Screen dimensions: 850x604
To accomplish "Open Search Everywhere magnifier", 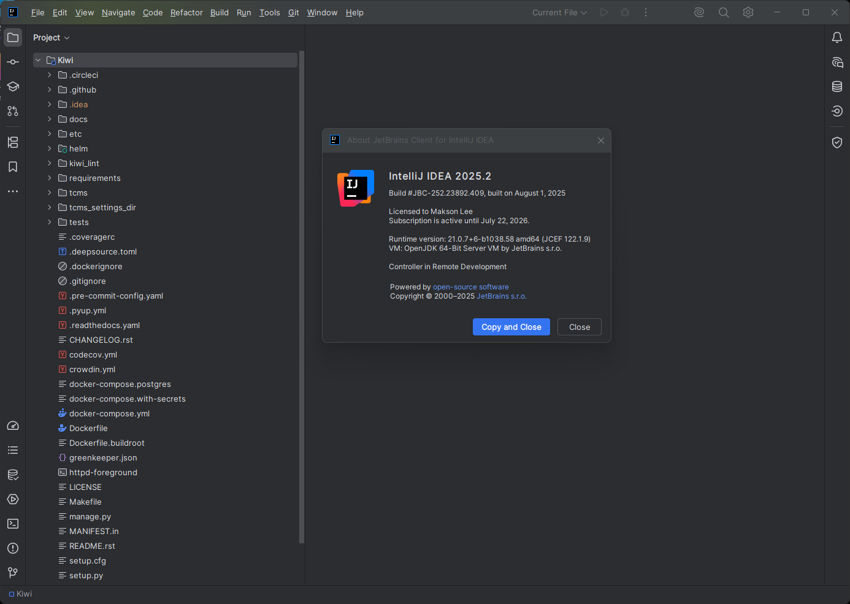I will [x=724, y=12].
